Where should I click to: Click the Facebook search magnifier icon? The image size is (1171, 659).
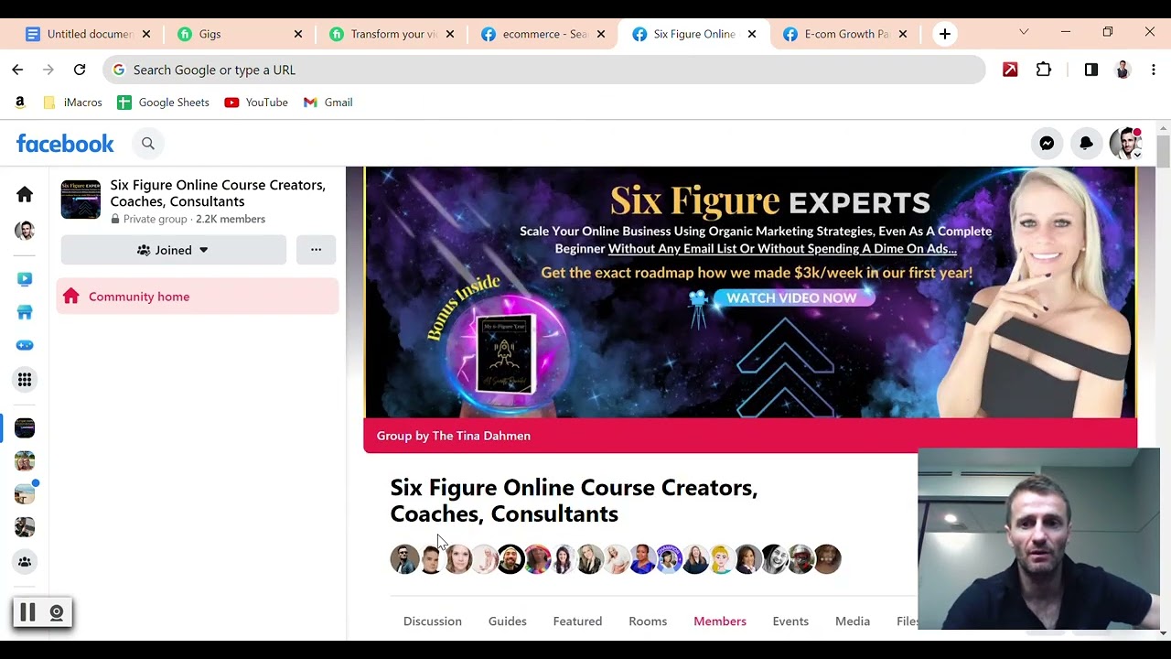click(x=148, y=144)
